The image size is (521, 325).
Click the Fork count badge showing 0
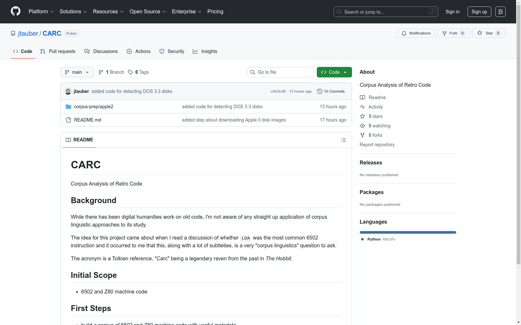tap(462, 33)
